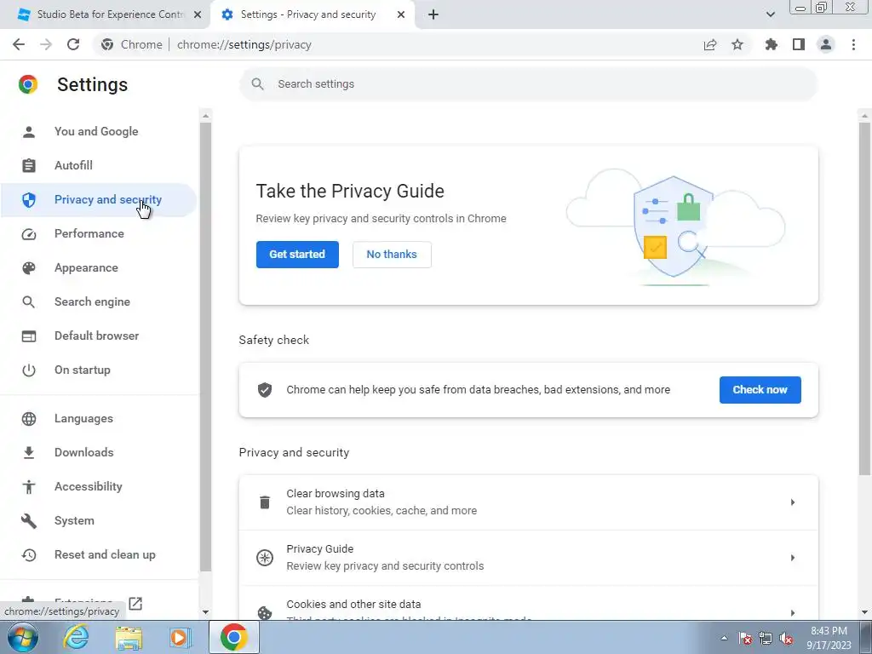Open Cookies and other site data
The width and height of the screenshot is (872, 654).
click(528, 605)
